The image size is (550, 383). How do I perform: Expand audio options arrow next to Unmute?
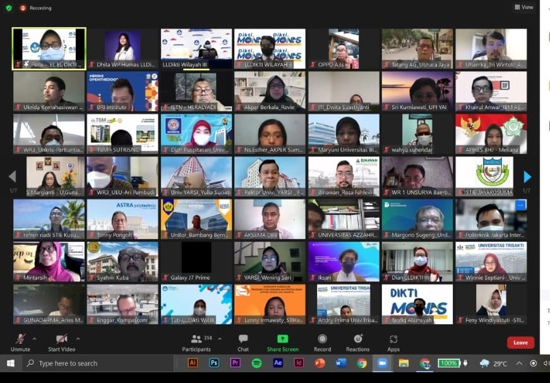click(x=34, y=339)
